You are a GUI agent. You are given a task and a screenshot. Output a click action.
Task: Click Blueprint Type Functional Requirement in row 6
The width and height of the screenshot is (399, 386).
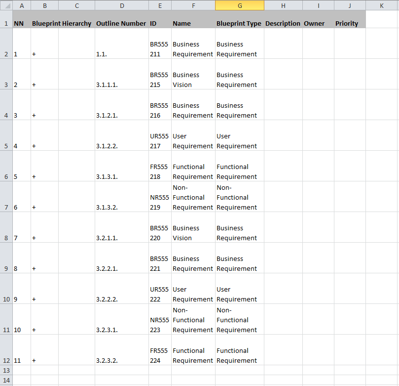[240, 166]
